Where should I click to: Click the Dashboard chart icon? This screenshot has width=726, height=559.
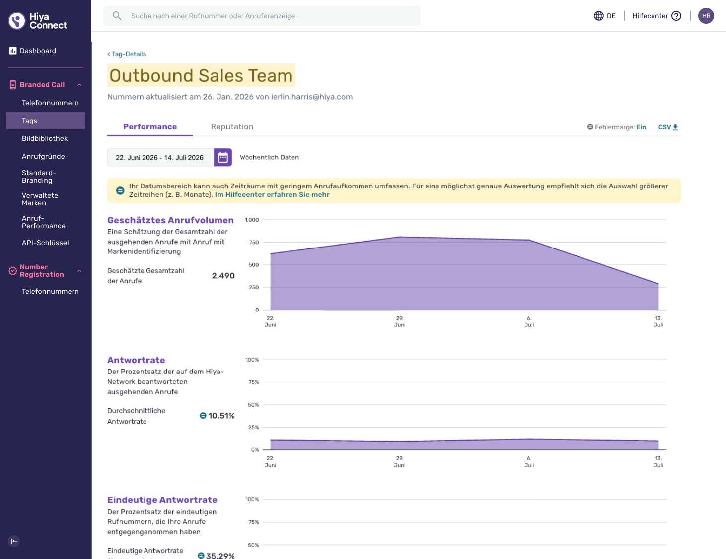click(13, 51)
